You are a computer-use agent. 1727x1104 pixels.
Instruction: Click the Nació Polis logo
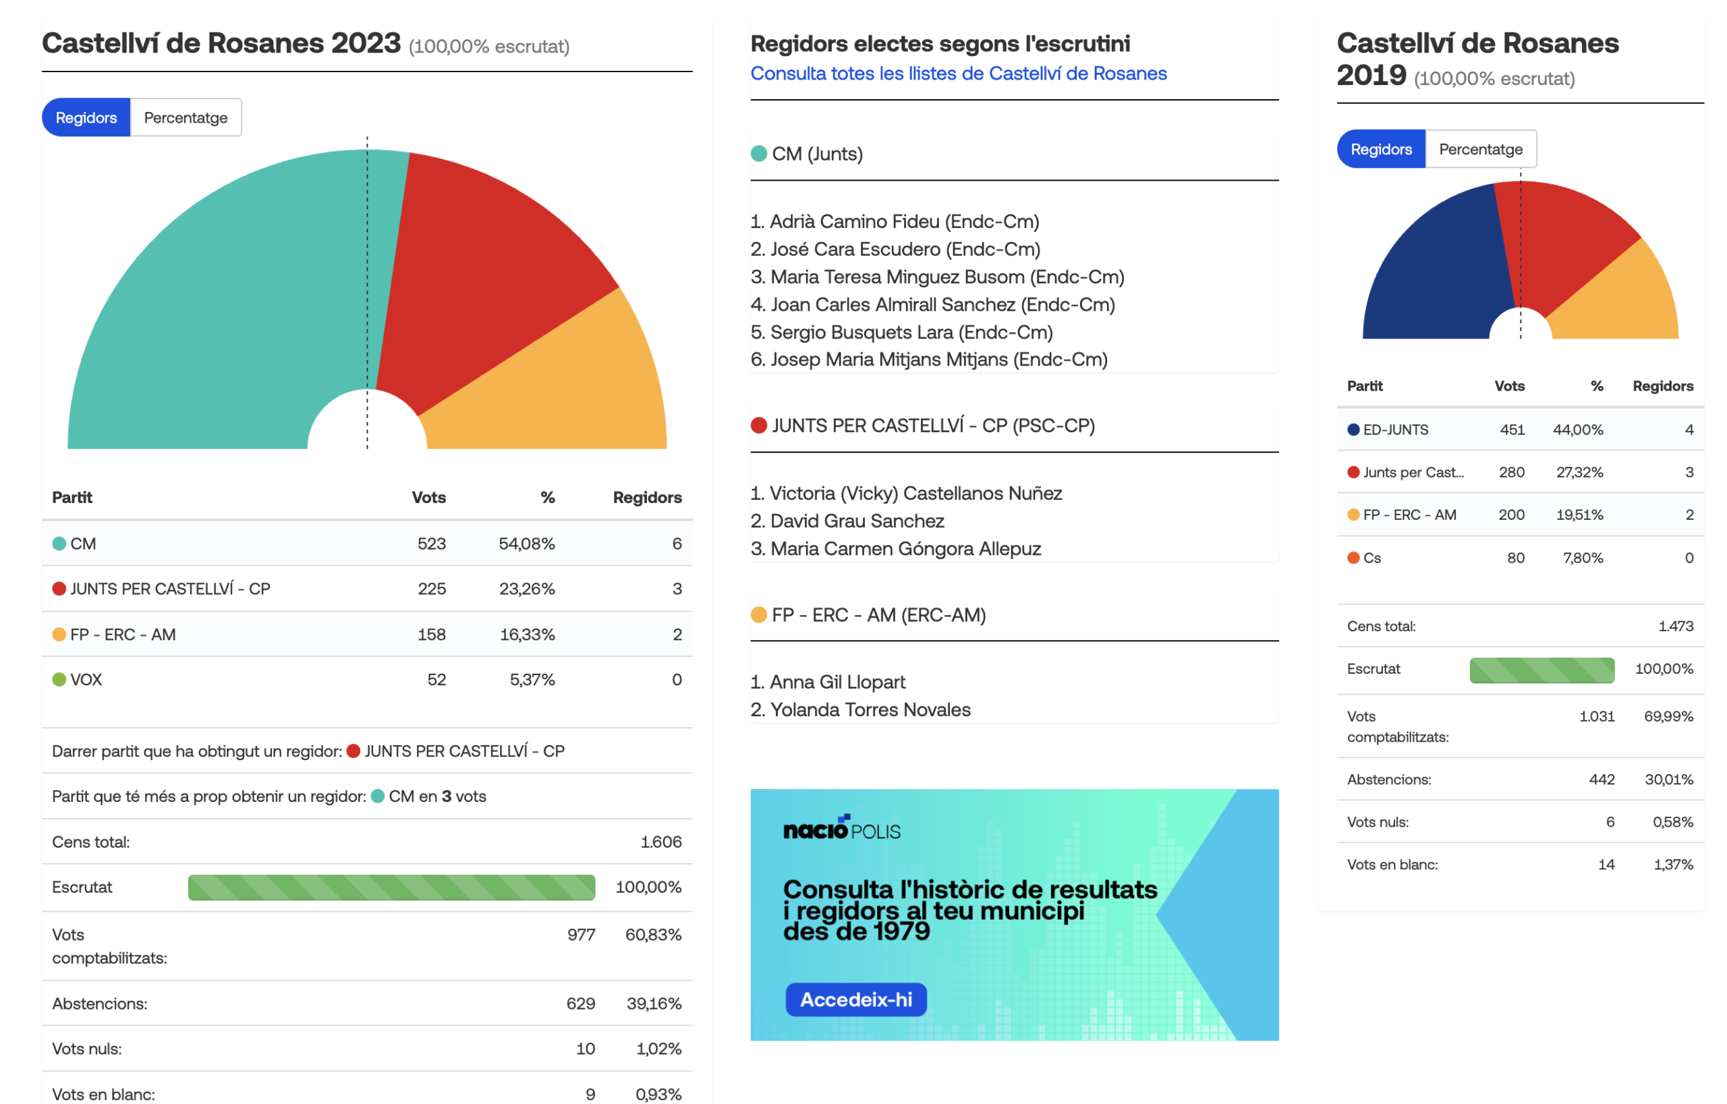(841, 828)
